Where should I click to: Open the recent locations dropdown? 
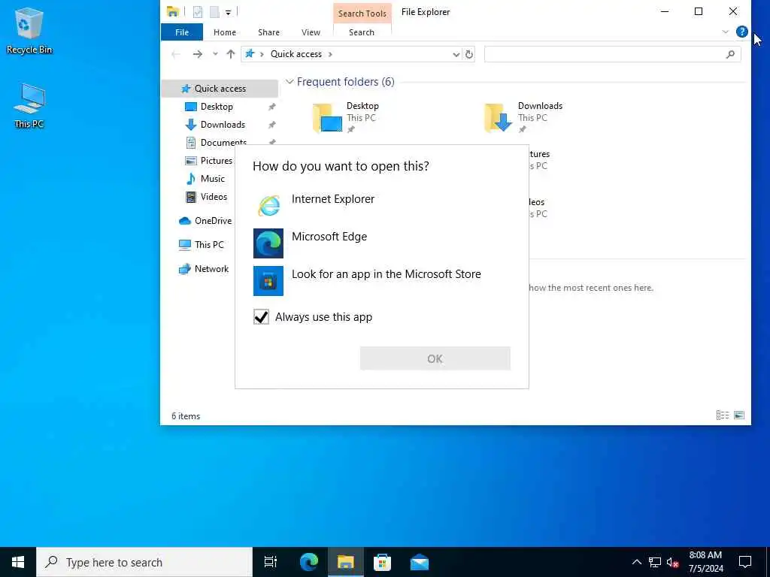[215, 54]
